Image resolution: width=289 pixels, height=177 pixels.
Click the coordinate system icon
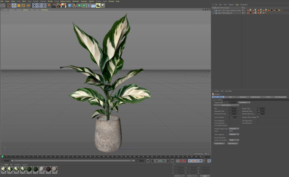tap(49, 5)
